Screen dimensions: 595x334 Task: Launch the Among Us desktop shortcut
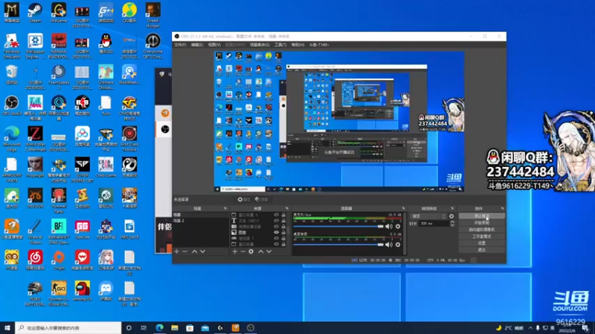point(82,291)
